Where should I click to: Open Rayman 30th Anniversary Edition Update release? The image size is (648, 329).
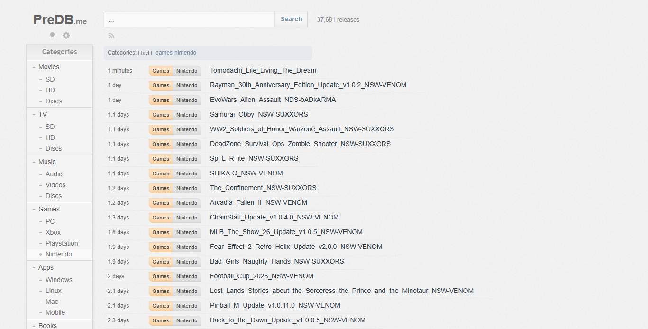(x=308, y=85)
